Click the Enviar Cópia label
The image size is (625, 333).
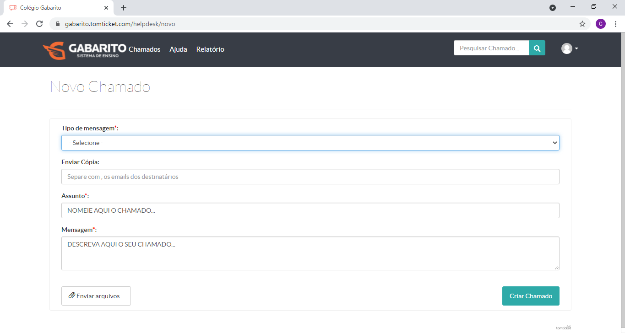[x=80, y=162]
